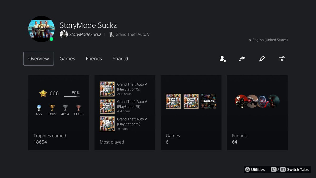The width and height of the screenshot is (316, 178).
Task: Click the language icon next to English
Action: click(x=249, y=40)
